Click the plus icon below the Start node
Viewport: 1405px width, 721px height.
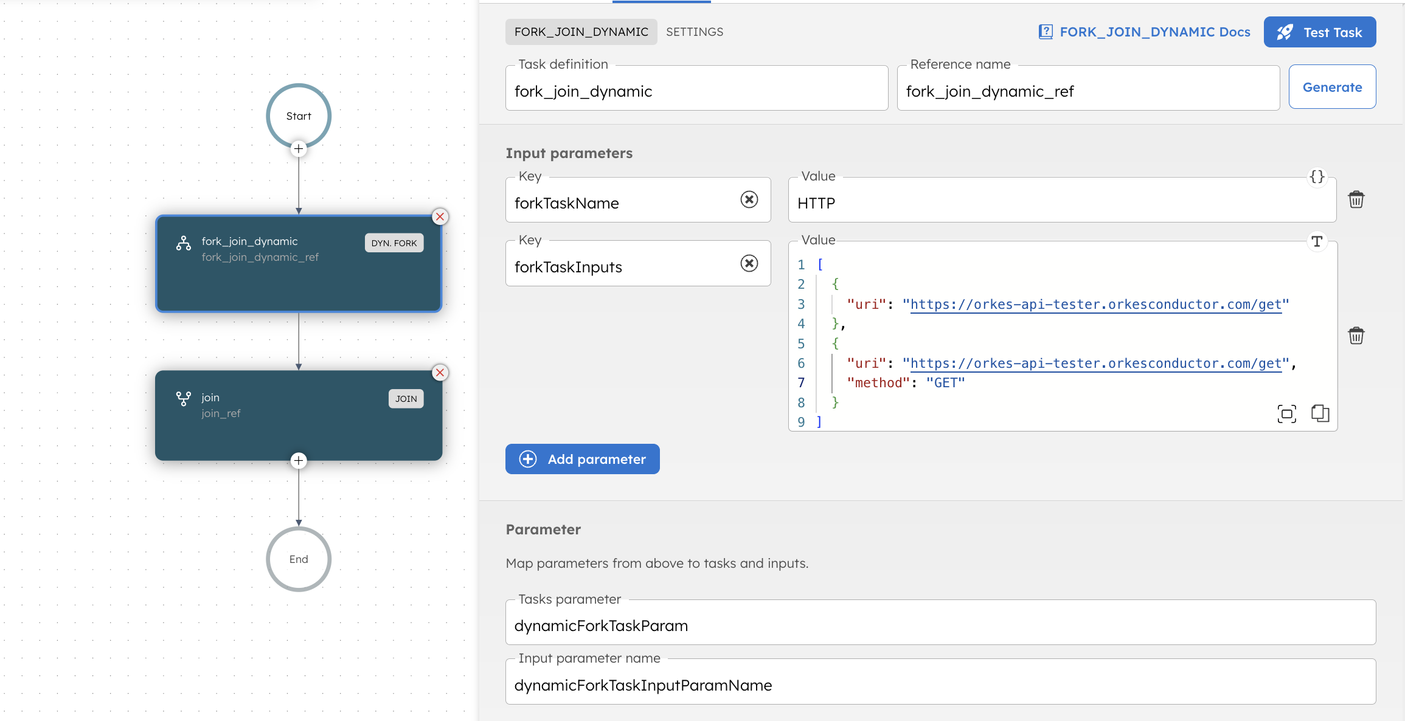coord(299,149)
